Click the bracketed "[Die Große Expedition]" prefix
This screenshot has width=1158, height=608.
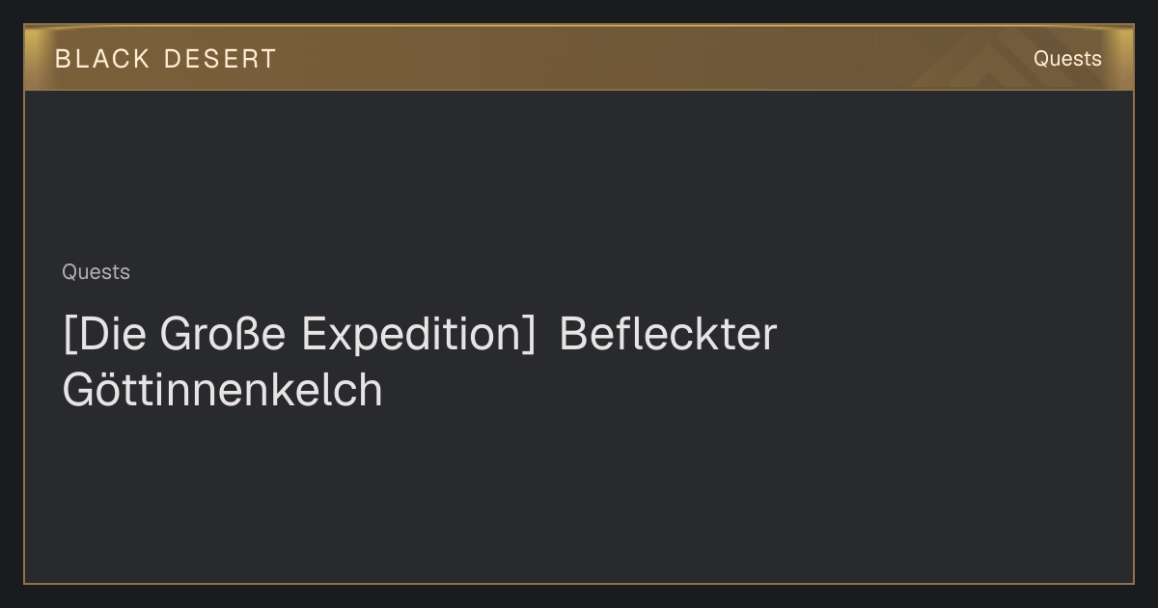click(x=298, y=335)
